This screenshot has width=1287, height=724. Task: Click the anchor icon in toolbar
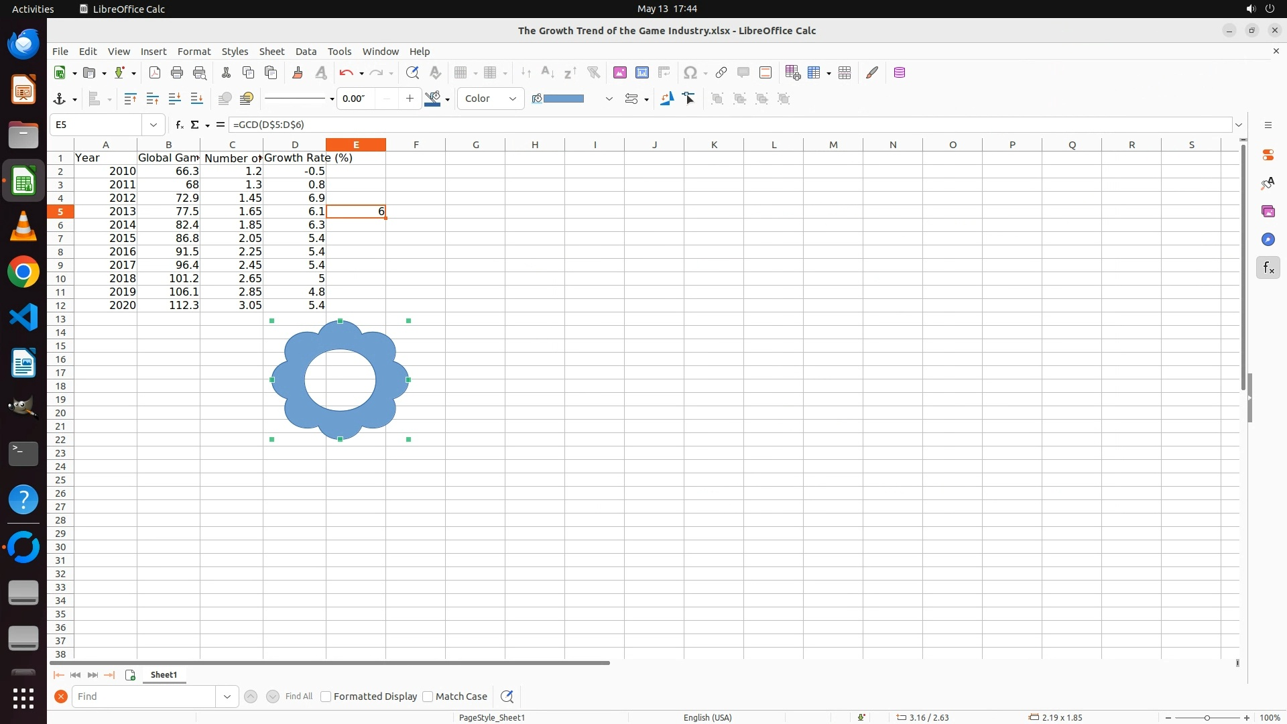click(x=60, y=99)
